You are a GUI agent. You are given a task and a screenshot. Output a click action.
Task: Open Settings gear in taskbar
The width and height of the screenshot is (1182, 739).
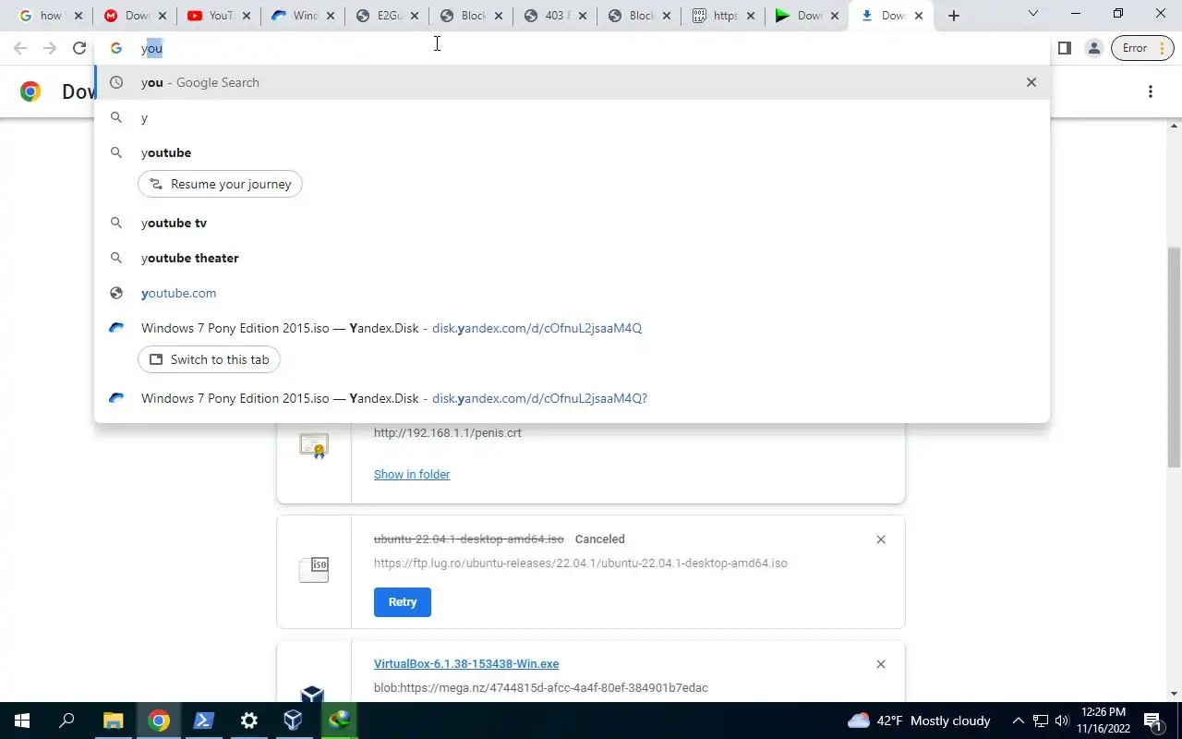[x=248, y=721]
